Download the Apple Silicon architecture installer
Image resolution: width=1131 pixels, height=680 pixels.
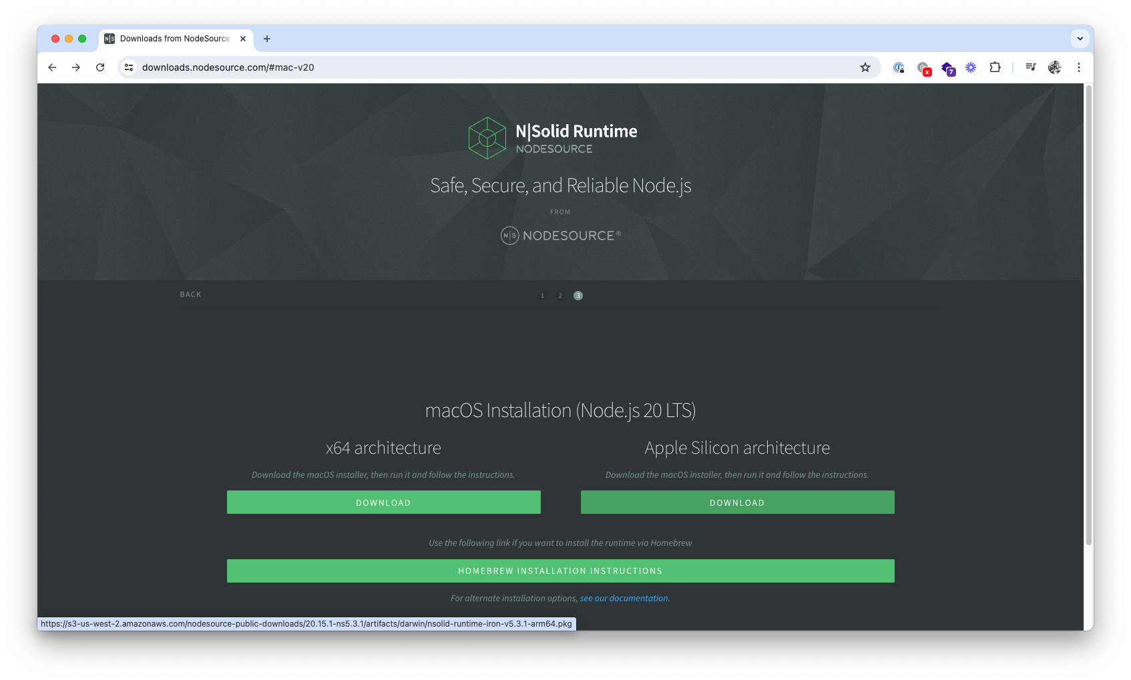[738, 502]
